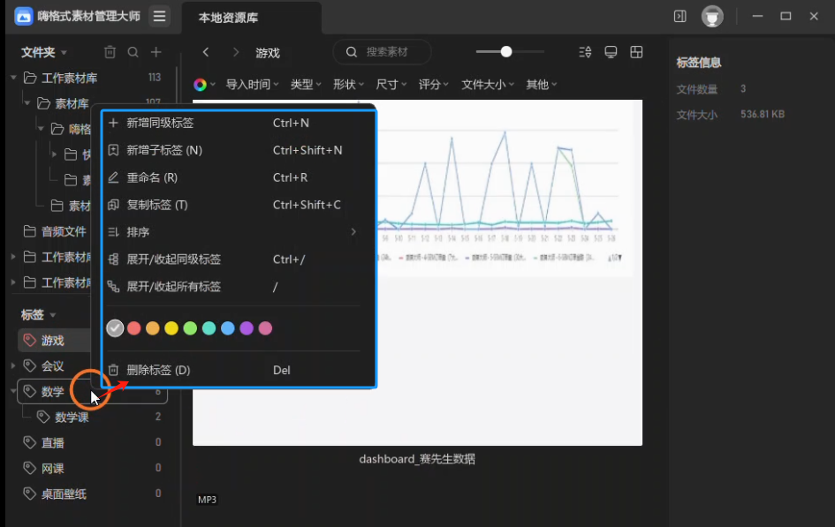Pick the blue tag color swatch
This screenshot has height=527, width=835.
[x=228, y=328]
